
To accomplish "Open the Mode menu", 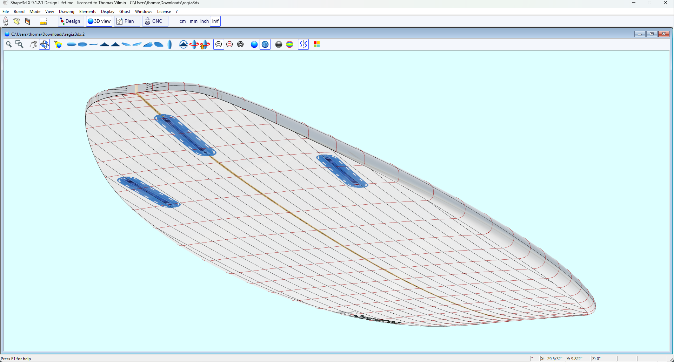I will (x=35, y=12).
